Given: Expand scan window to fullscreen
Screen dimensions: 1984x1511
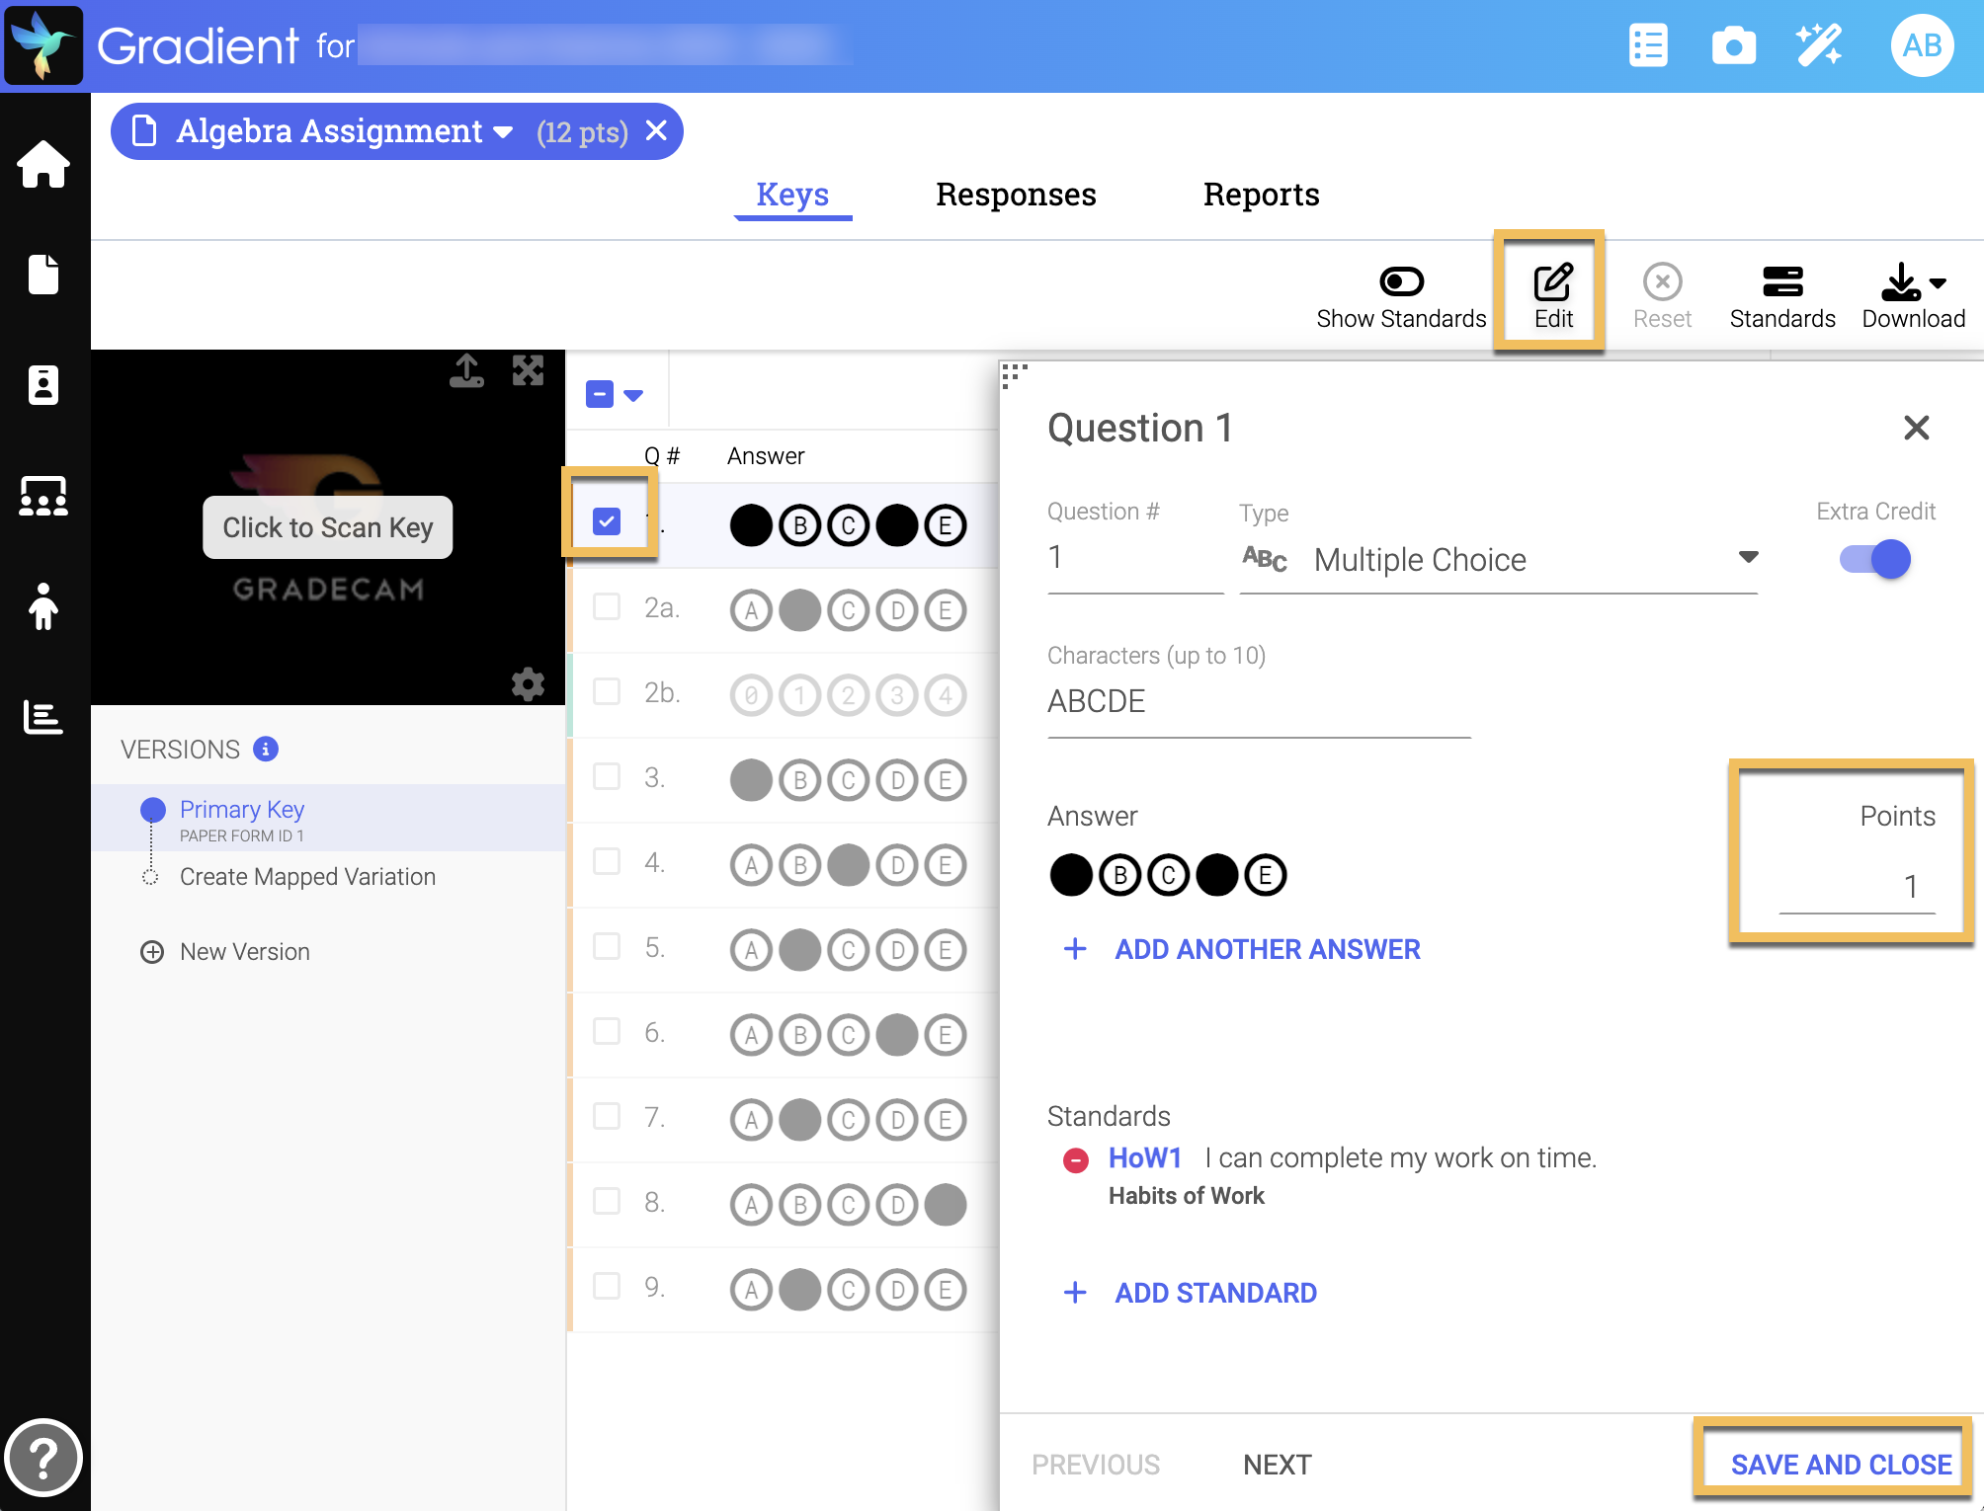Looking at the screenshot, I should click(x=528, y=371).
